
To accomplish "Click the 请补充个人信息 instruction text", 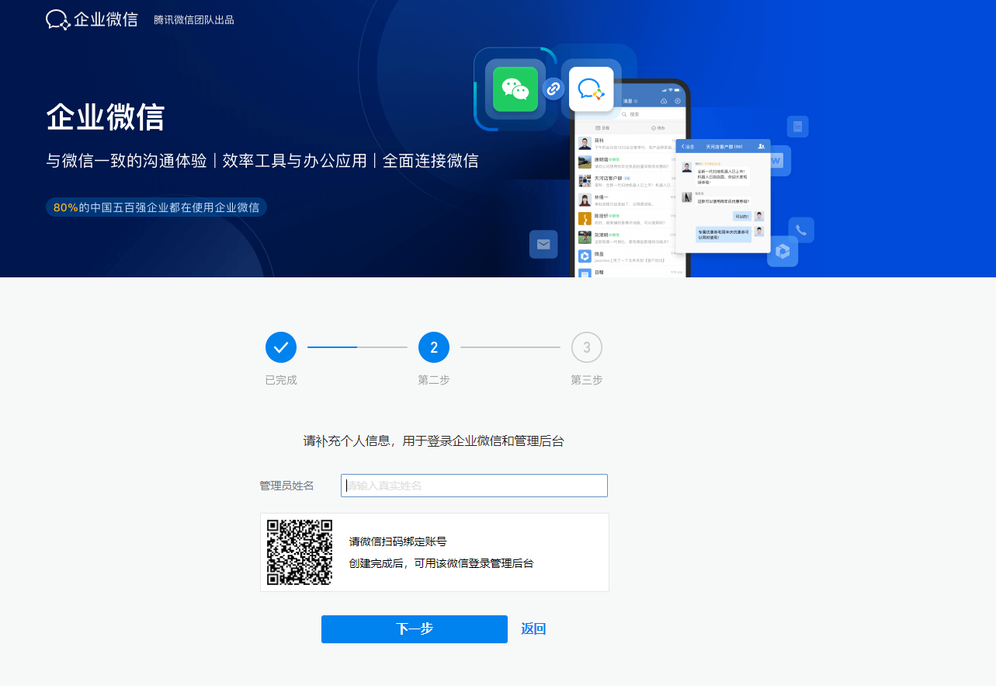I will pos(433,441).
